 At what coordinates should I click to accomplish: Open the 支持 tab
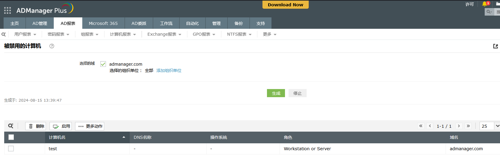[x=261, y=23]
